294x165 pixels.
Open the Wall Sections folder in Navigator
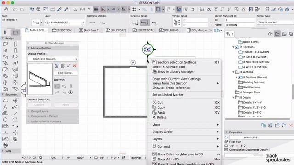(249, 88)
